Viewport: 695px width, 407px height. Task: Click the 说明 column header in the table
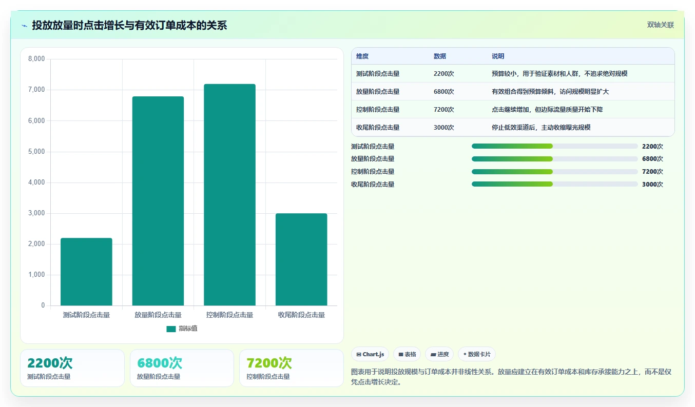coord(498,56)
